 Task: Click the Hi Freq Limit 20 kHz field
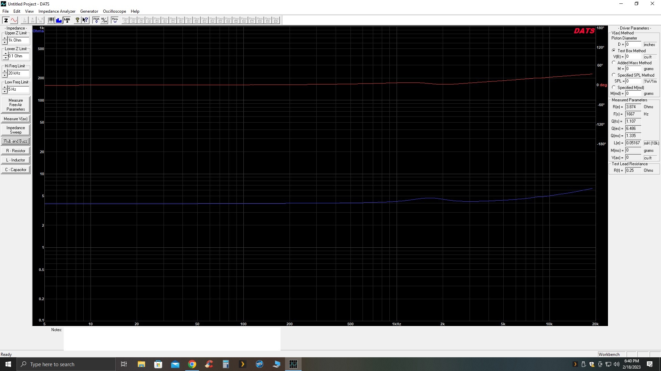(19, 74)
